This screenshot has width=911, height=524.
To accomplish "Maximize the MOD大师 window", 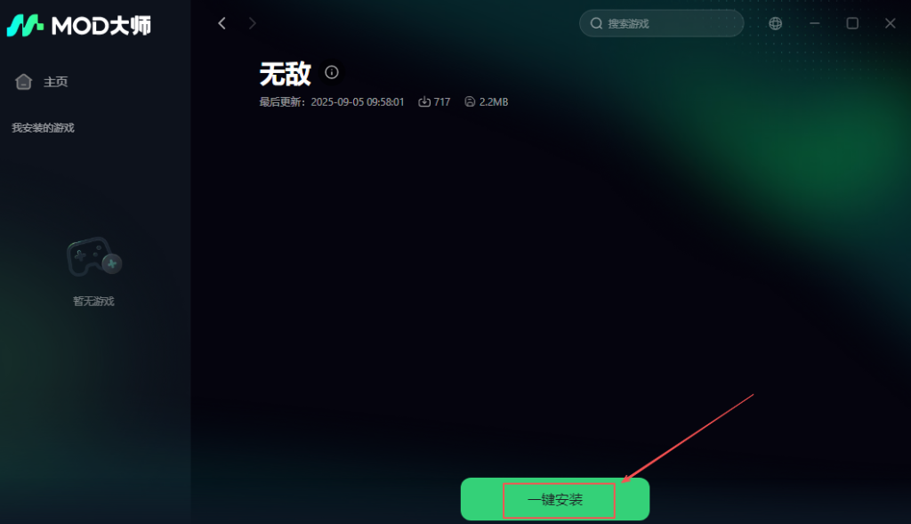I will pyautogui.click(x=852, y=23).
